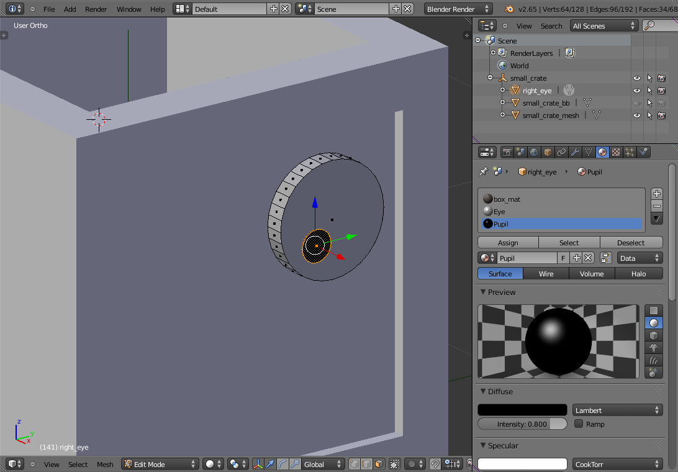Toggle renderability of small_crate_mesh
Image resolution: width=678 pixels, height=472 pixels.
coord(661,116)
